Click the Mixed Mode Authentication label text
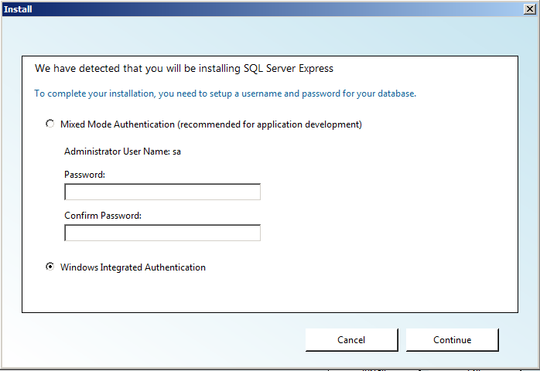Image resolution: width=540 pixels, height=371 pixels. [x=211, y=124]
